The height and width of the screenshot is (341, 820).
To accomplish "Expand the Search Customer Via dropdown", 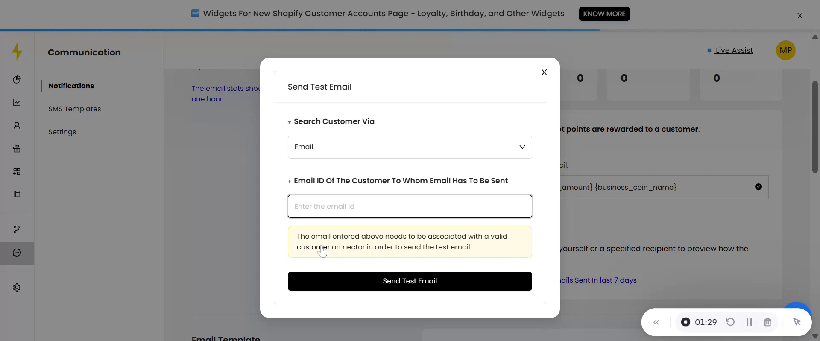I will pyautogui.click(x=410, y=147).
